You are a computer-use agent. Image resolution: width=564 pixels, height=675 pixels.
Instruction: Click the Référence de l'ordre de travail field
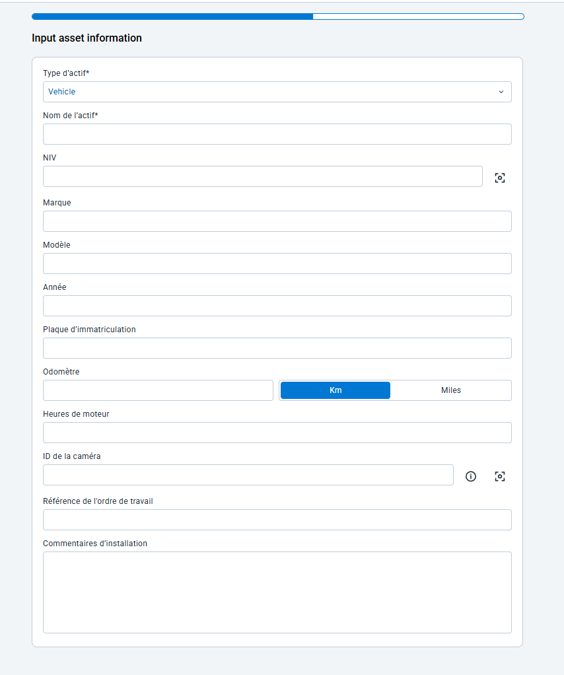tap(277, 520)
